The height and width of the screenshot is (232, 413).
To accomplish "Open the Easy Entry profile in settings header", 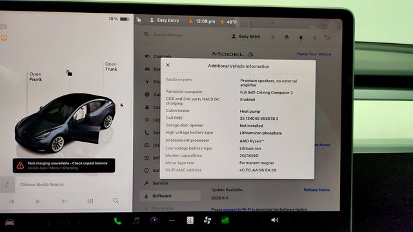I will click(246, 37).
